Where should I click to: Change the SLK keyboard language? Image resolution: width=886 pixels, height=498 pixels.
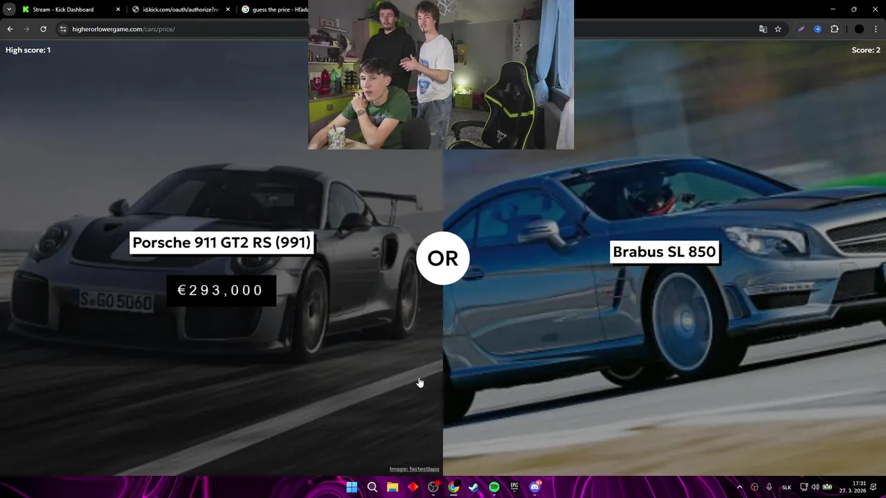point(786,487)
